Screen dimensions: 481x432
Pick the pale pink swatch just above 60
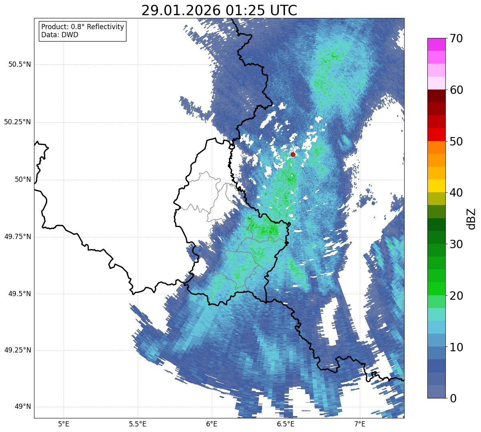tap(437, 84)
